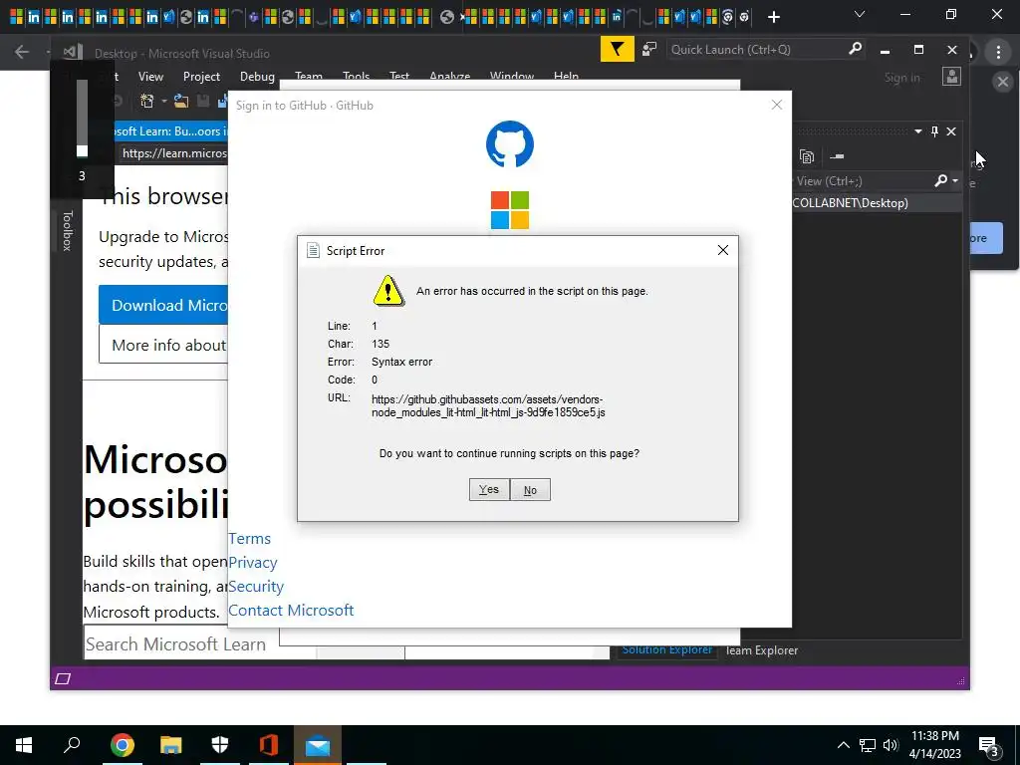The width and height of the screenshot is (1020, 765).
Task: Click the yellow notifications flag icon
Action: click(617, 50)
